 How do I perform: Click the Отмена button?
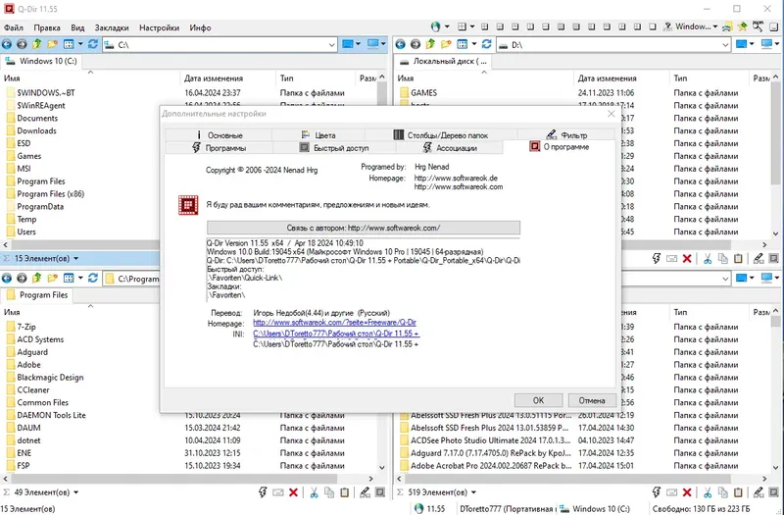(592, 400)
